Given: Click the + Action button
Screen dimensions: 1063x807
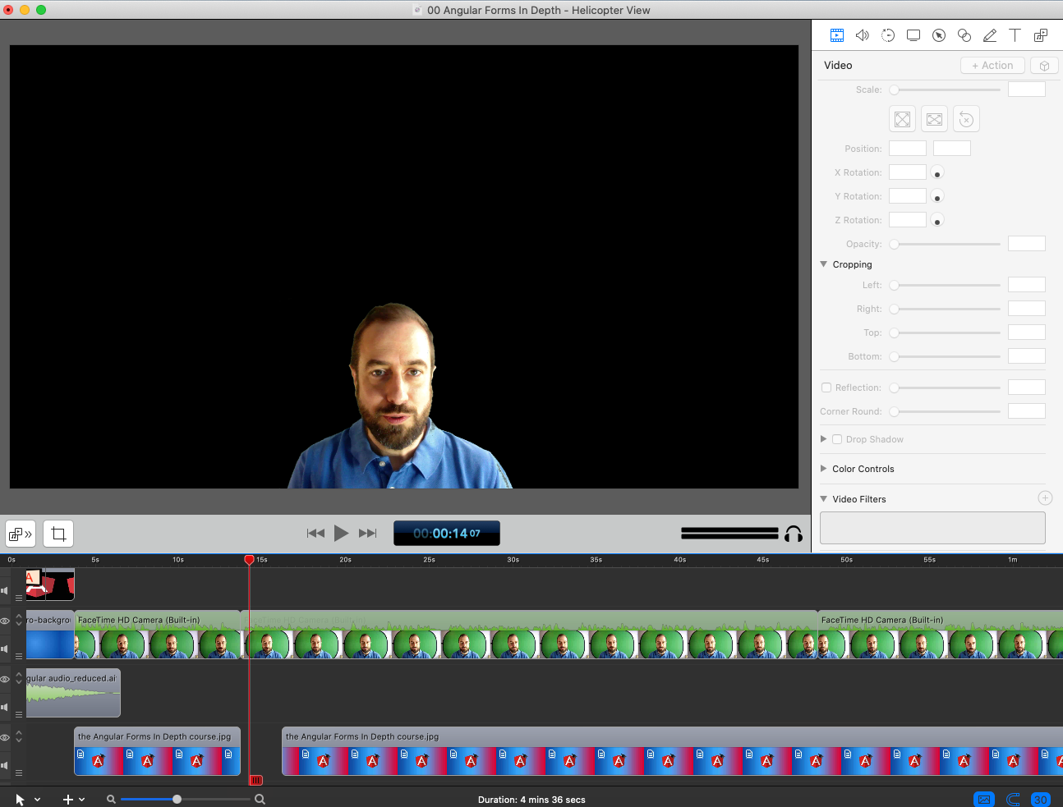Looking at the screenshot, I should point(992,66).
